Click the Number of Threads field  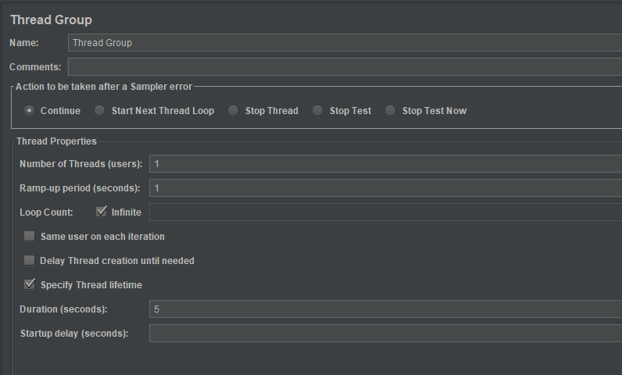click(384, 164)
